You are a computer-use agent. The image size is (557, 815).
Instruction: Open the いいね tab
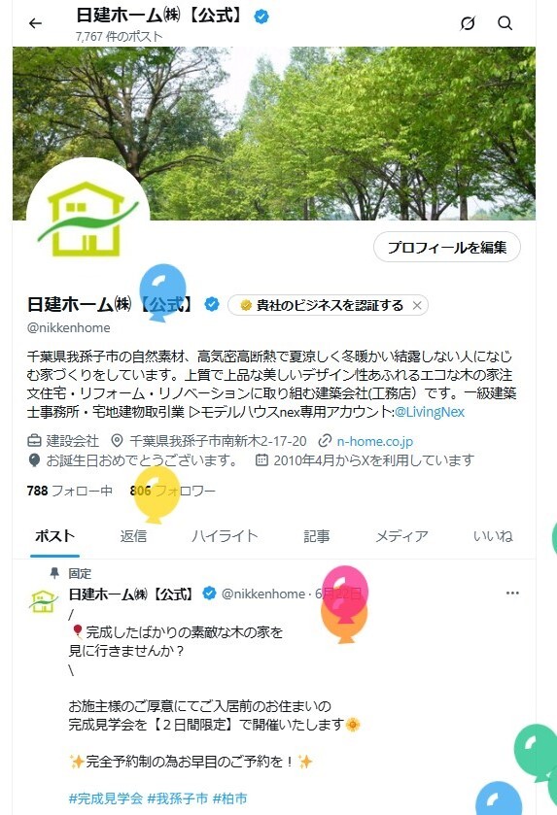493,536
